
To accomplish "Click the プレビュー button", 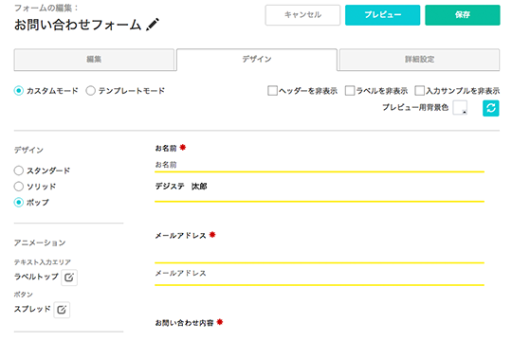I will click(383, 15).
